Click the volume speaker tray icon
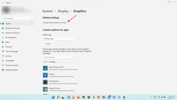The image size is (177, 100). coord(162,97)
